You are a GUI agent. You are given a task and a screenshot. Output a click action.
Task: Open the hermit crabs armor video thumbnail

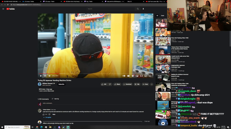pos(163,59)
